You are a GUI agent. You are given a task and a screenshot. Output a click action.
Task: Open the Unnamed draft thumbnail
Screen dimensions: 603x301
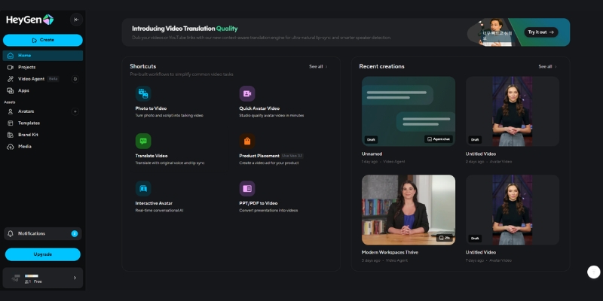pos(409,111)
